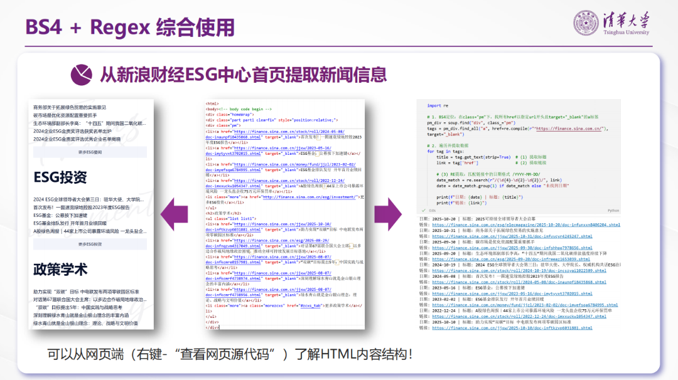Click the bottom caption about '查看网页源代码'

230,354
